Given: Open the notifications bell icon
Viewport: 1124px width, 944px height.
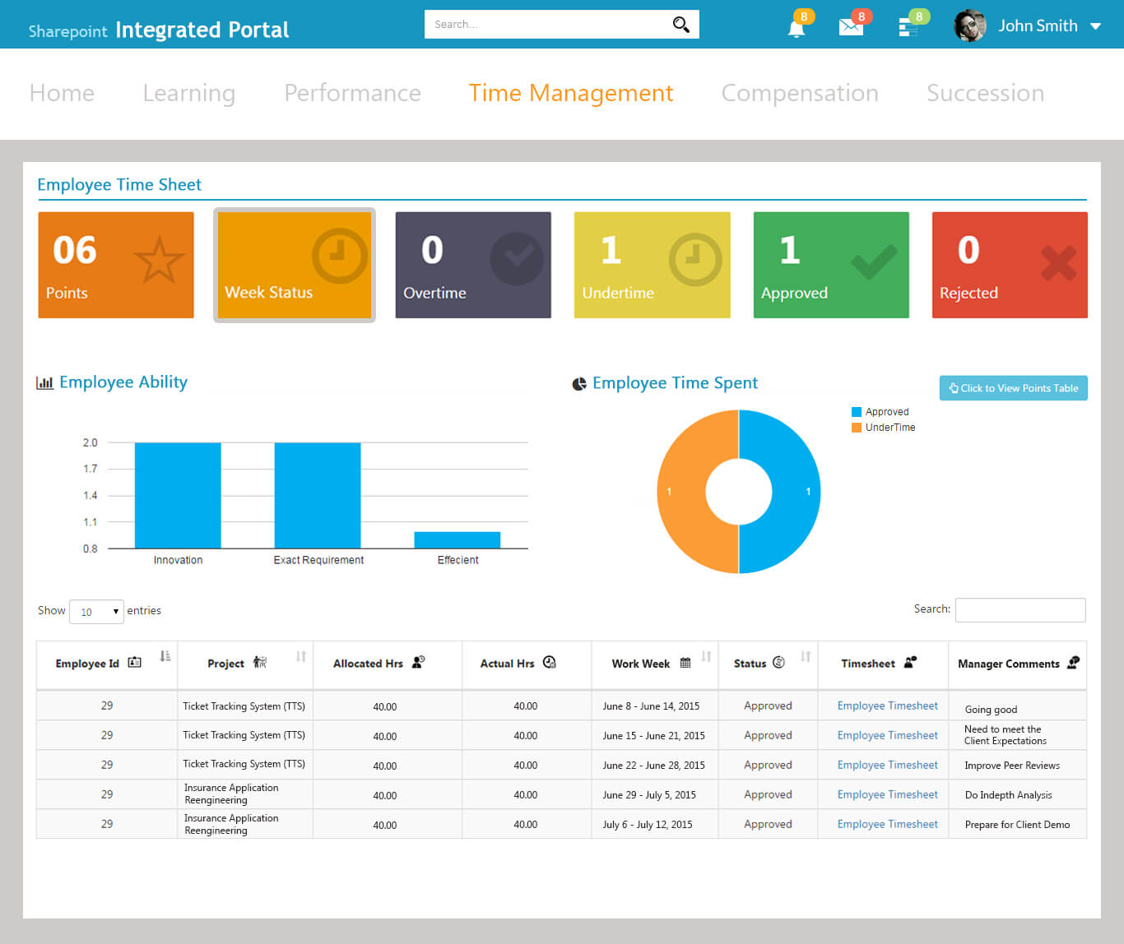Looking at the screenshot, I should [x=796, y=27].
